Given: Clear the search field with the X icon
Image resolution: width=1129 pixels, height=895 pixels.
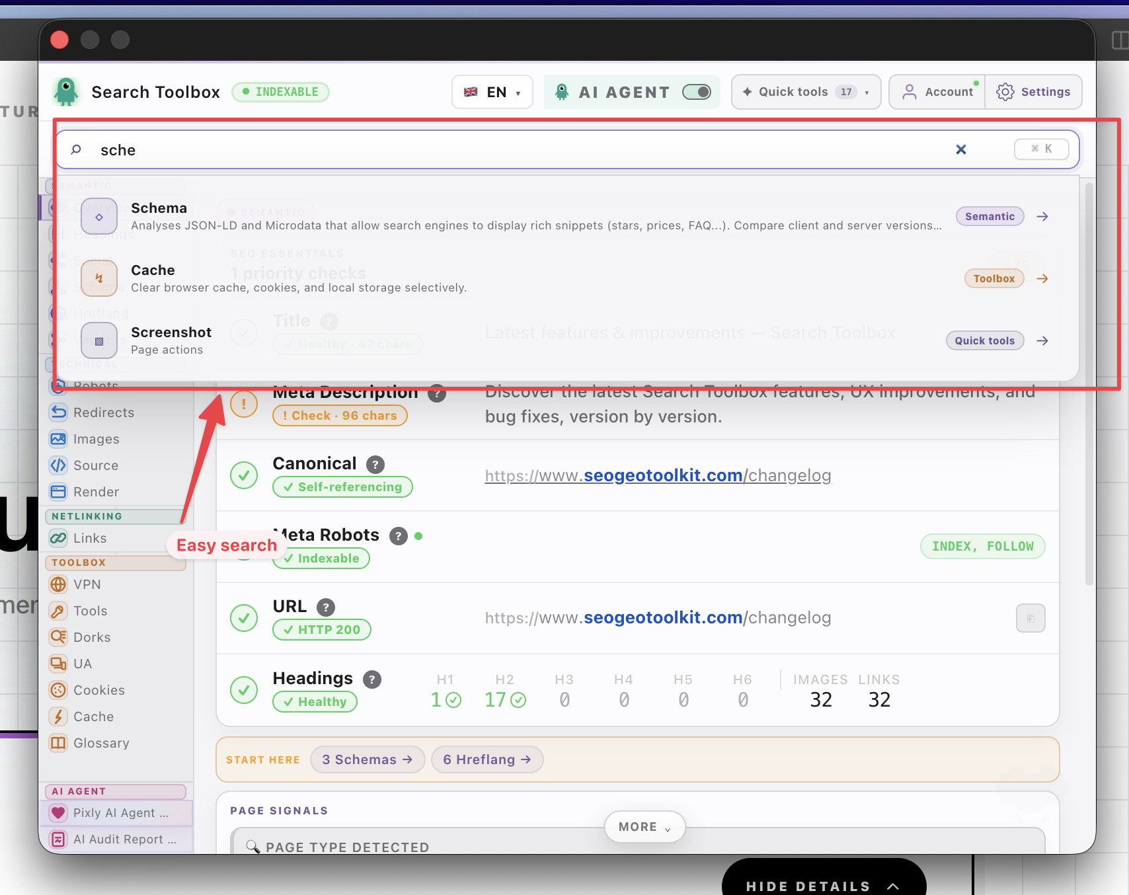Looking at the screenshot, I should coord(961,150).
